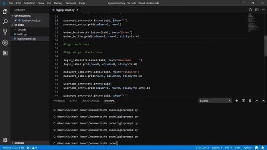Open the Extensions view
This screenshot has height=150, width=267.
pyautogui.click(x=5, y=53)
